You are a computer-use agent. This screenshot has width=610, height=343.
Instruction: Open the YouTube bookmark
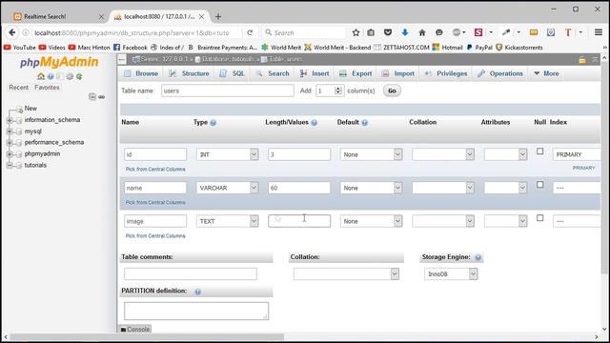(x=20, y=48)
